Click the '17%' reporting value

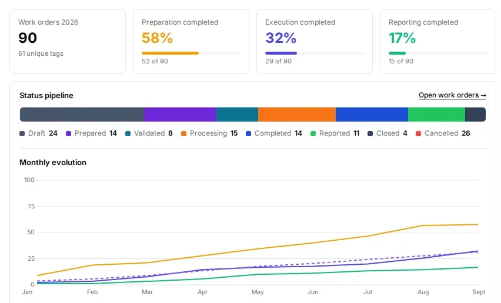point(402,38)
